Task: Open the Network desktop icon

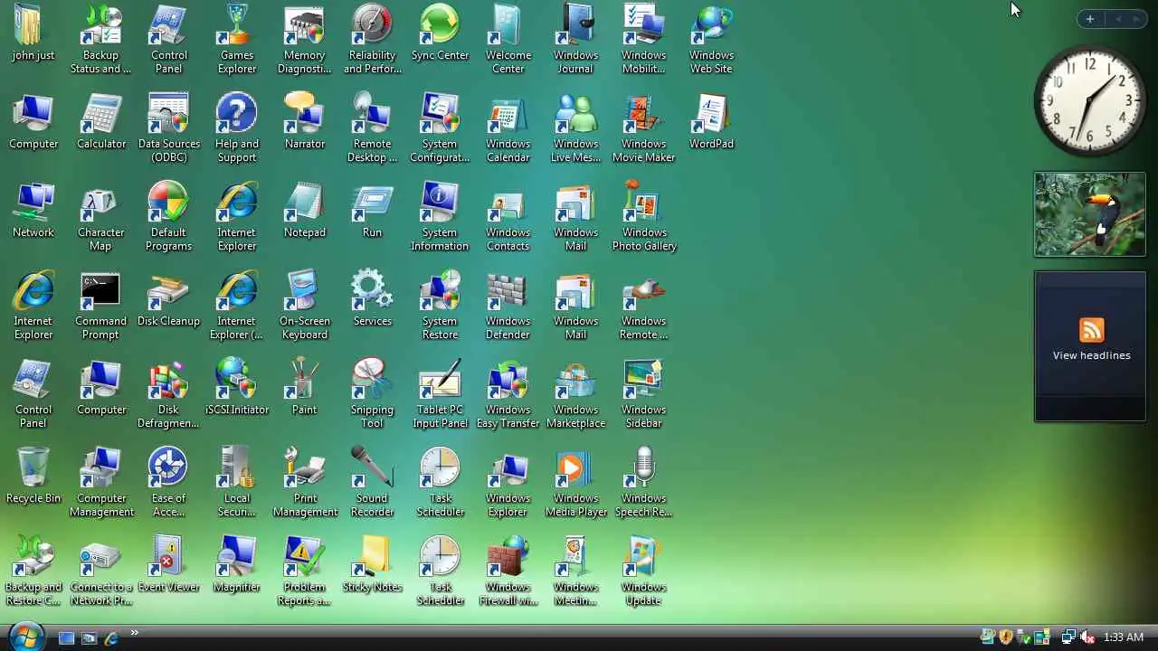Action: pyautogui.click(x=33, y=210)
